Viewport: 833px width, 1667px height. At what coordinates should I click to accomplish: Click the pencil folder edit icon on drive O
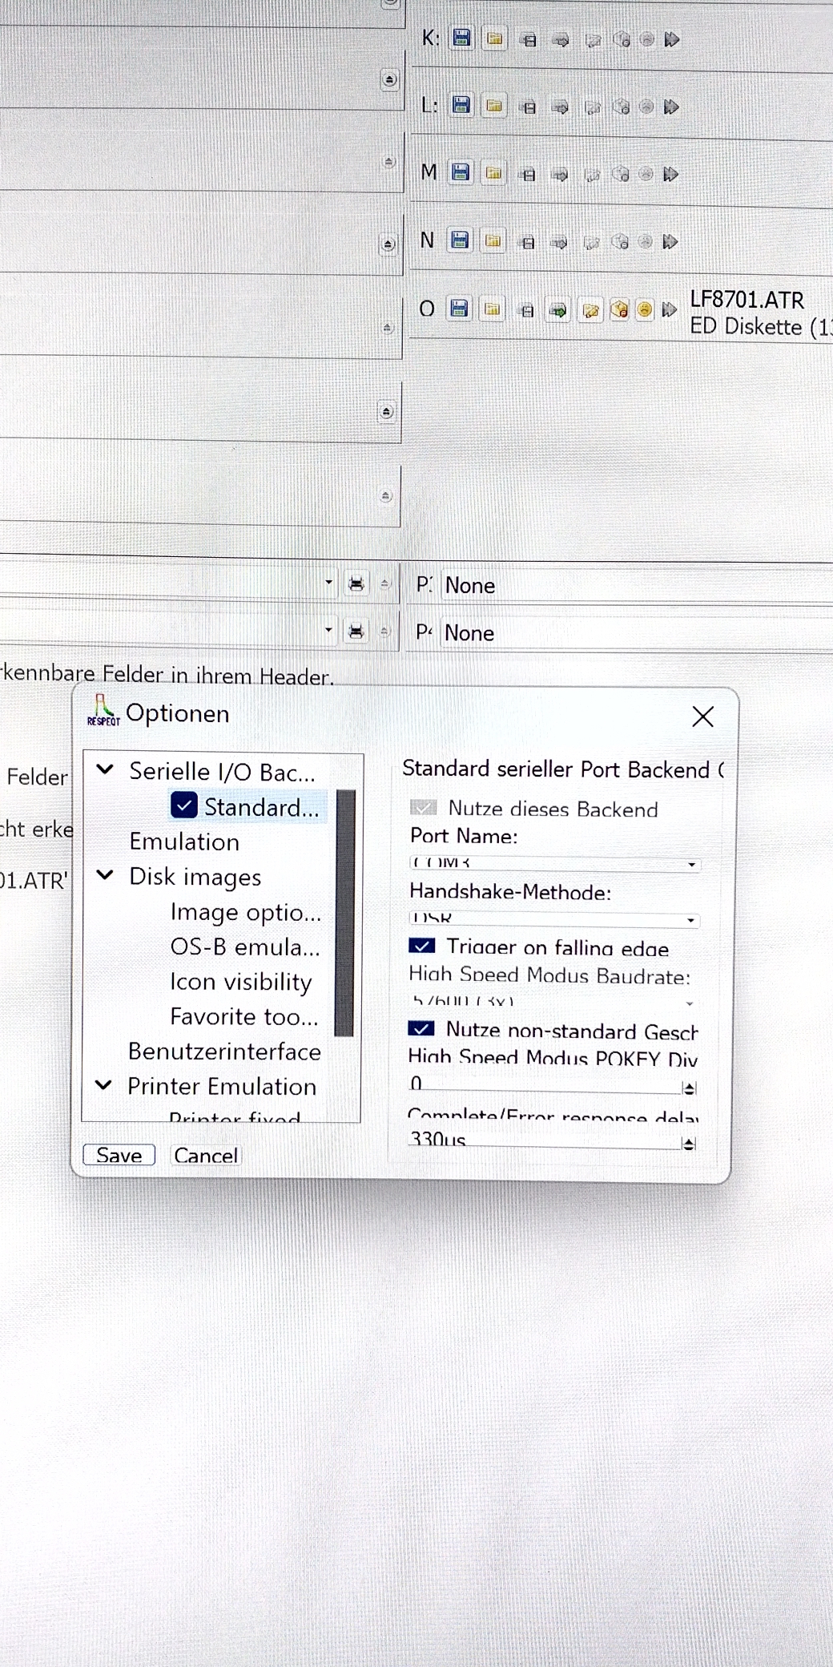tap(591, 310)
